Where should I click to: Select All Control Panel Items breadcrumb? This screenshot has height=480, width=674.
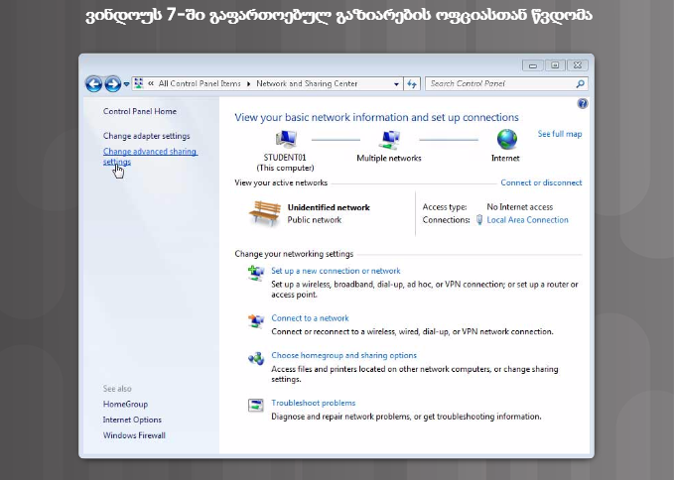(200, 84)
